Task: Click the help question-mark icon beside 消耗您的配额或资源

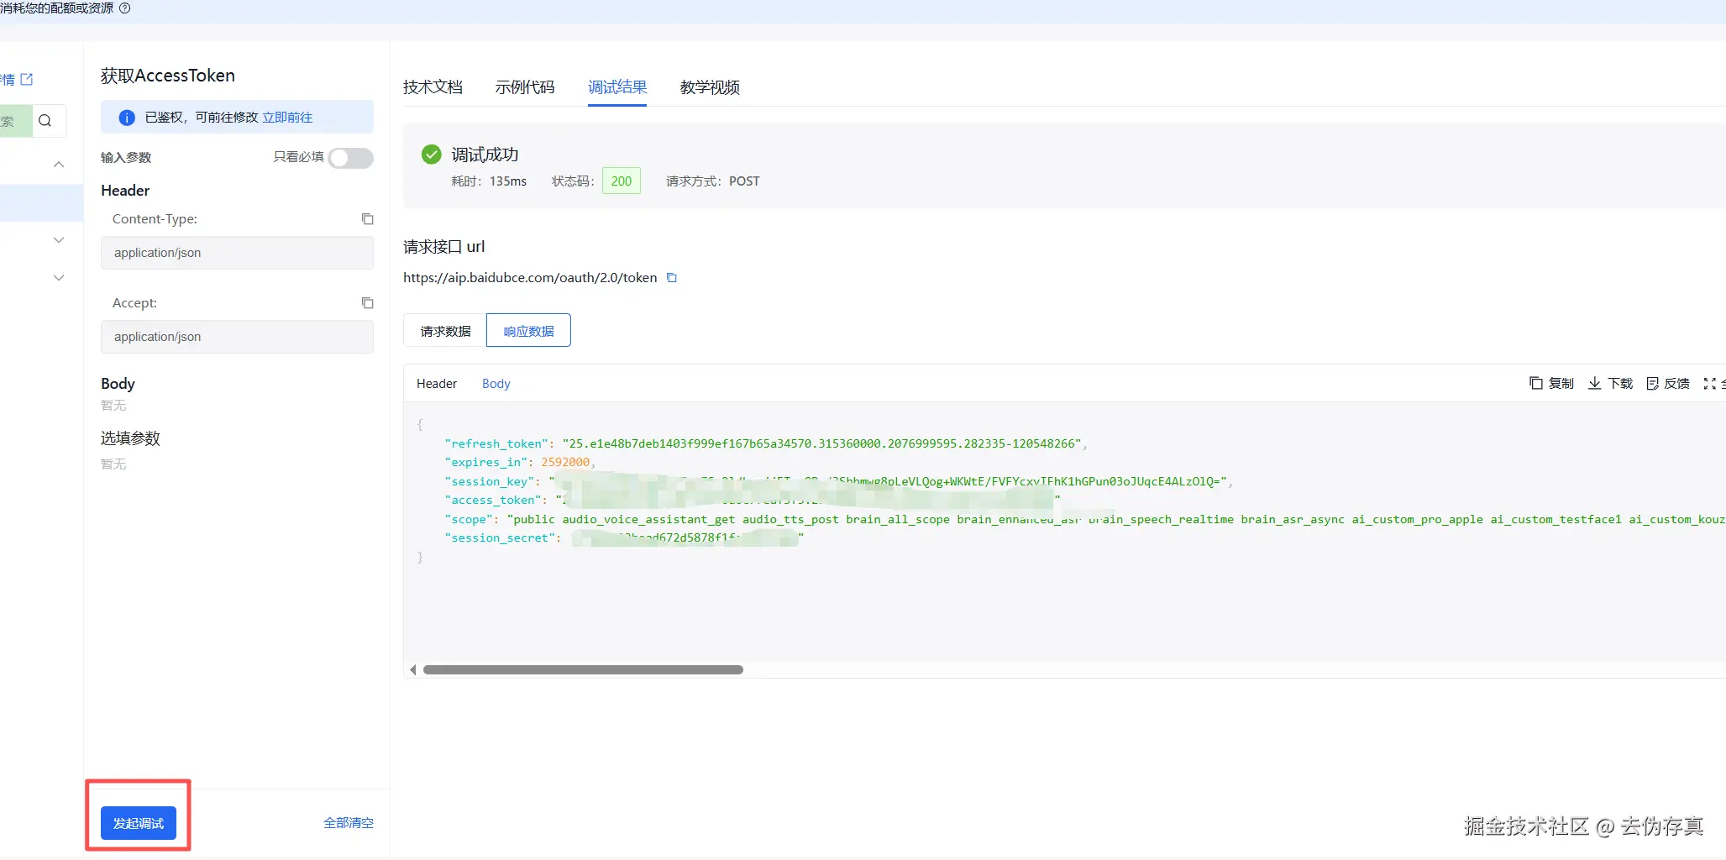Action: click(x=125, y=8)
